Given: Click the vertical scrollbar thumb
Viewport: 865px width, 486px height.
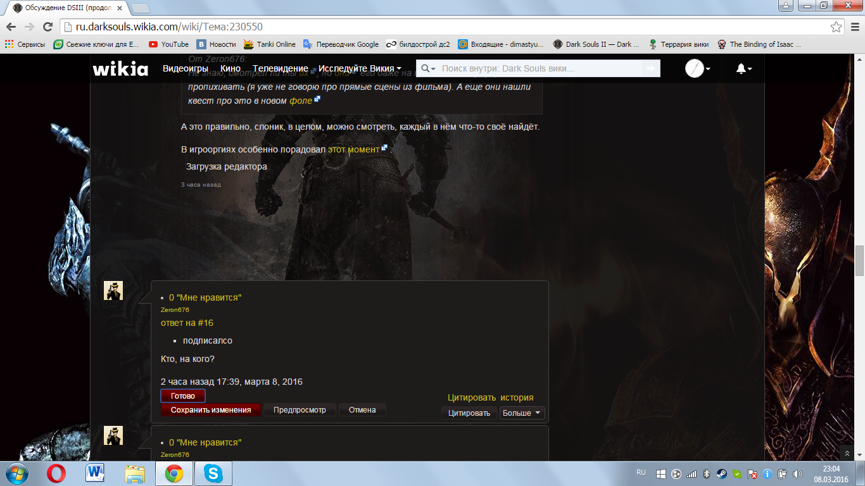Looking at the screenshot, I should (x=859, y=261).
